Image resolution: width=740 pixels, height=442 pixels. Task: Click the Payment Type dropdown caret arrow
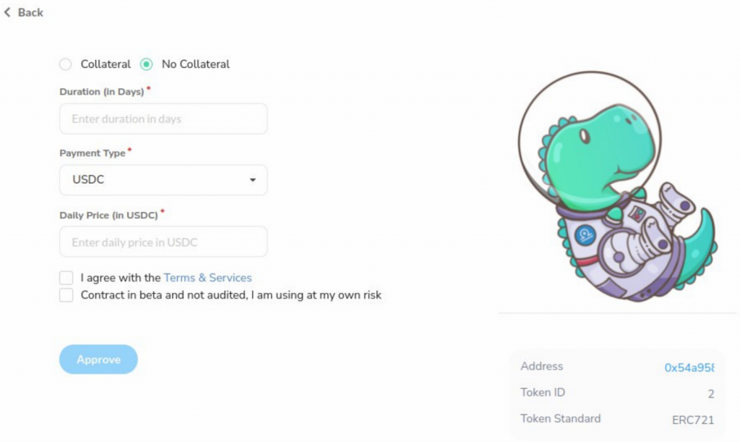point(252,180)
